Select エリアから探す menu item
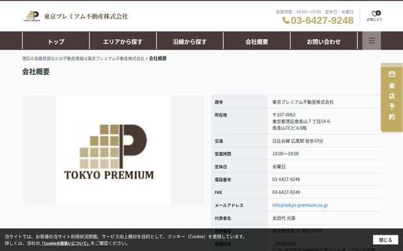Viewport: 403px width, 251px height. [123, 41]
